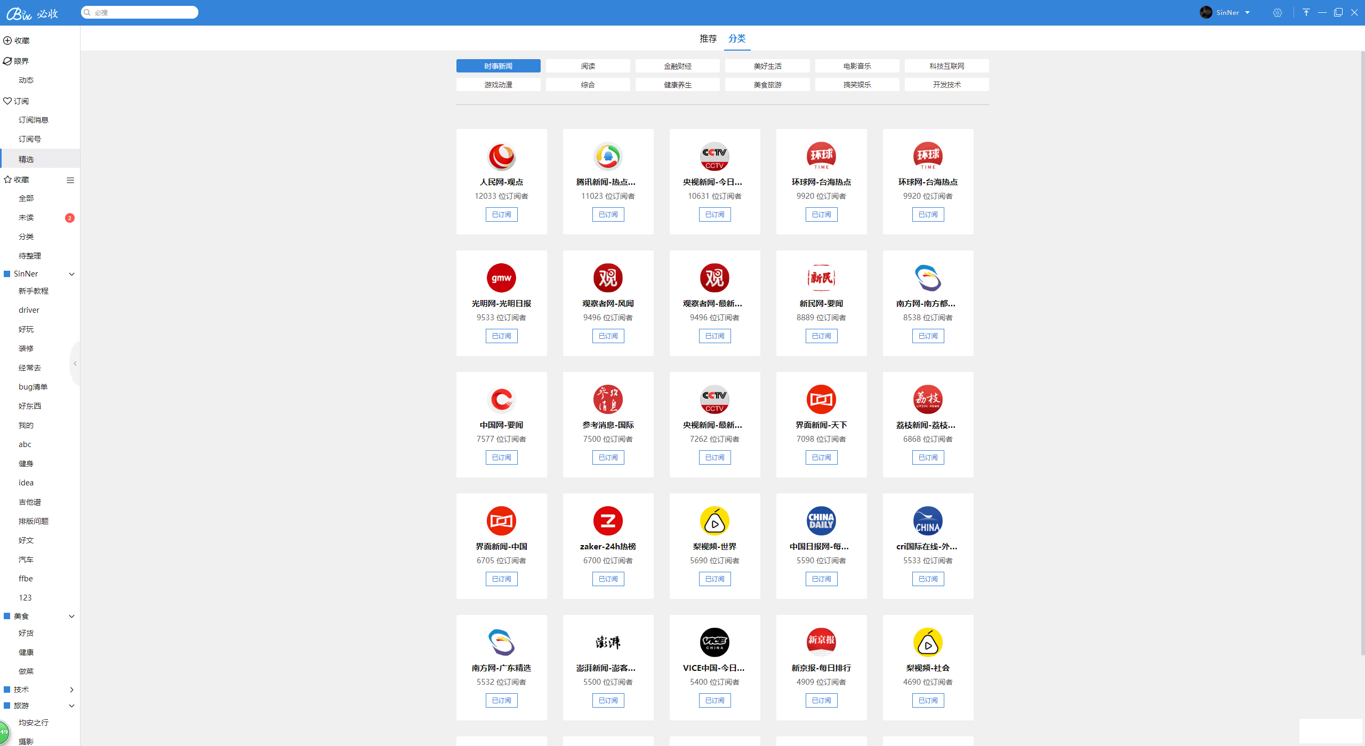1365x746 pixels.
Task: Open the 界面新闻-天下 icon
Action: coord(821,399)
